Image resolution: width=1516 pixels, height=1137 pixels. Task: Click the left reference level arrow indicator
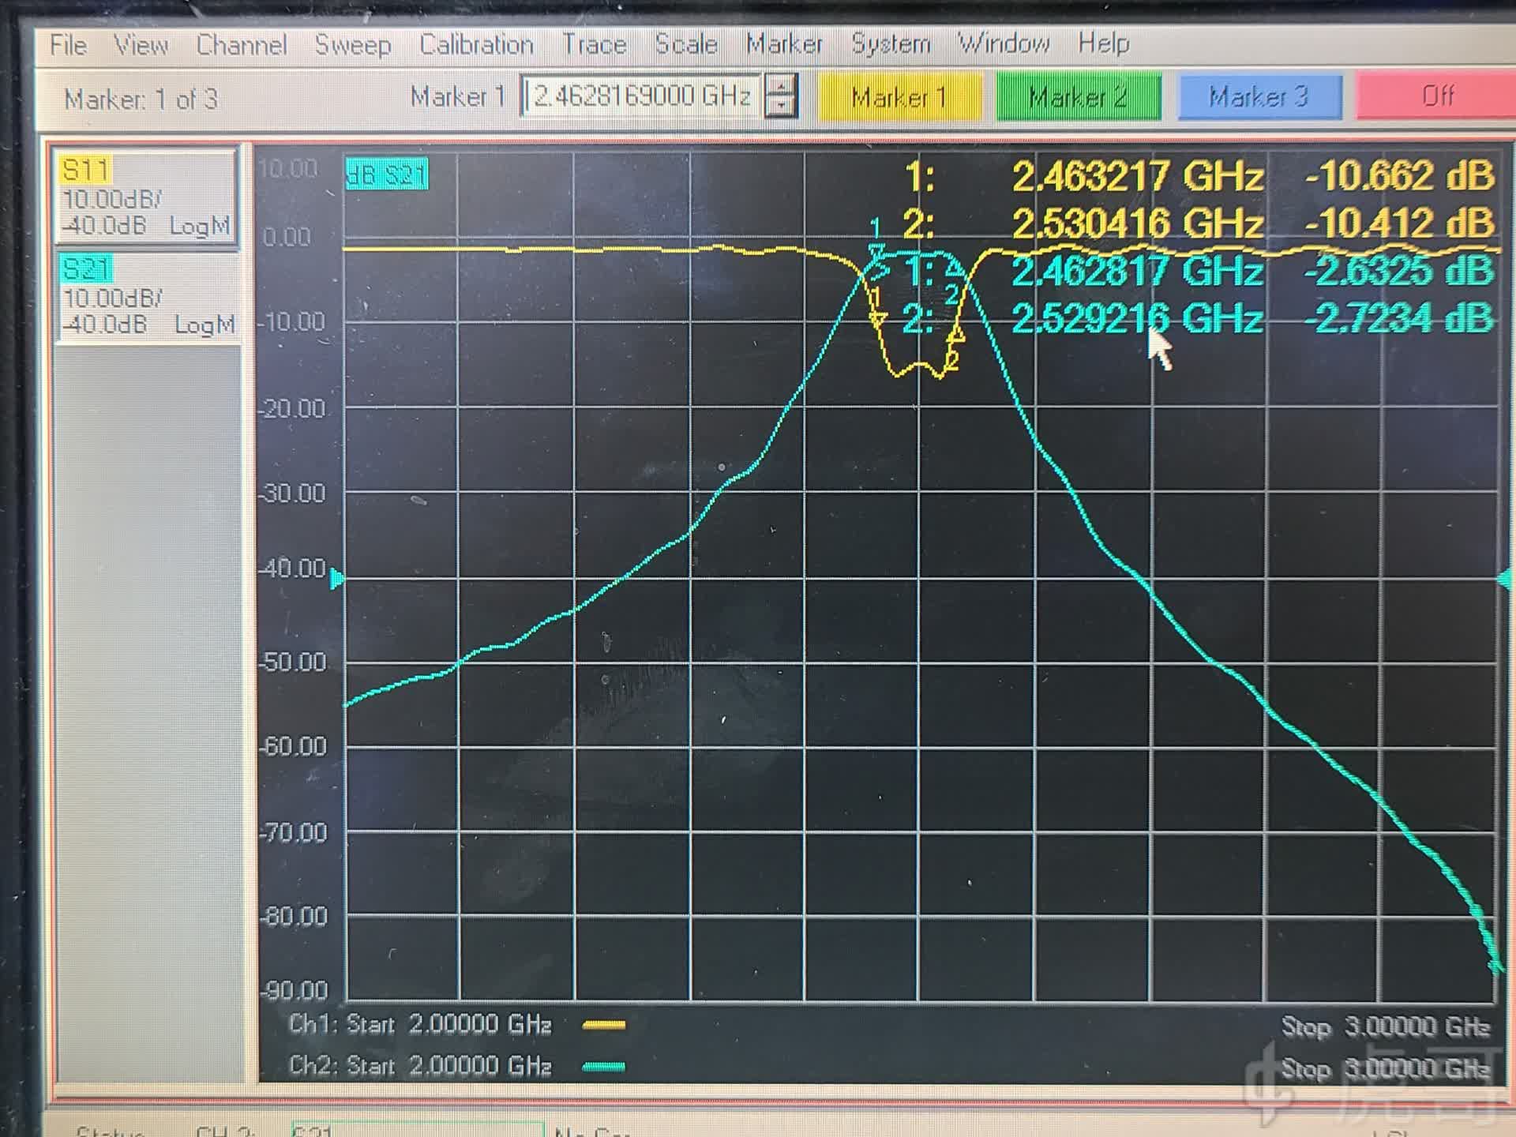[336, 579]
